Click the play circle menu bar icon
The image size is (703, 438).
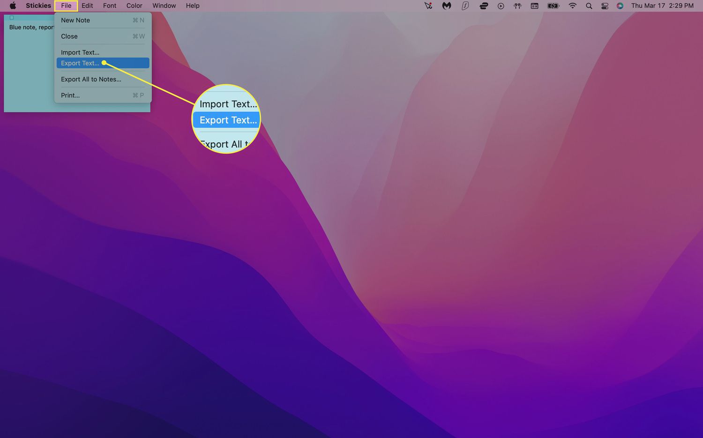coord(501,6)
